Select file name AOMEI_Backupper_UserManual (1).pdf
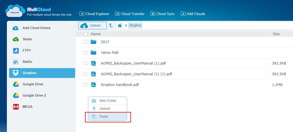 pos(133,63)
